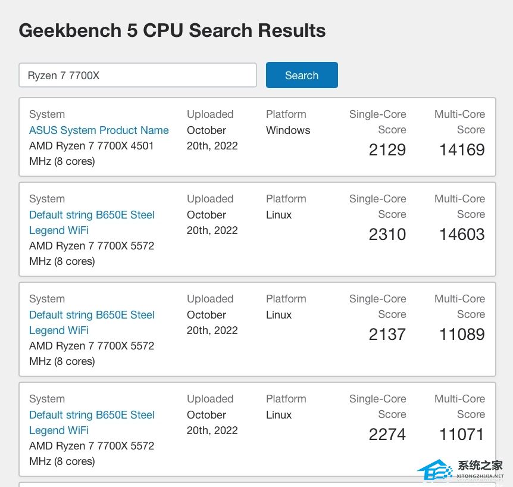Click the Windows platform value
513x487 pixels.
pyautogui.click(x=288, y=130)
